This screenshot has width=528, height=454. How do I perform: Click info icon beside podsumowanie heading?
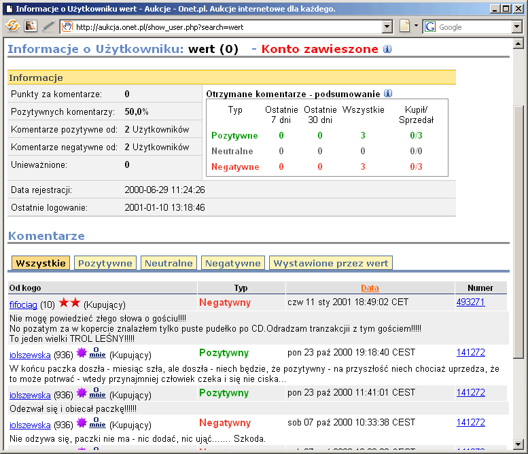(x=388, y=93)
